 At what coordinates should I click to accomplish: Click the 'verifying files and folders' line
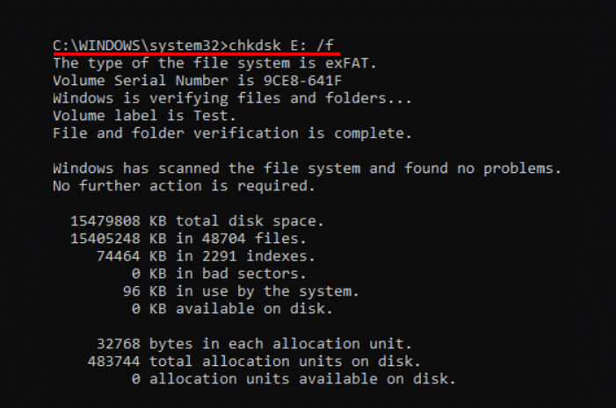(x=232, y=98)
